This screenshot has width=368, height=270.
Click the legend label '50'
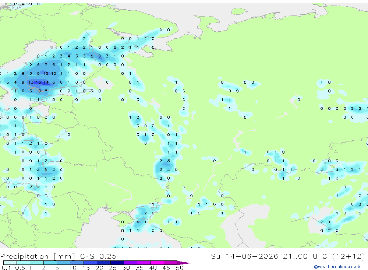tap(180, 268)
